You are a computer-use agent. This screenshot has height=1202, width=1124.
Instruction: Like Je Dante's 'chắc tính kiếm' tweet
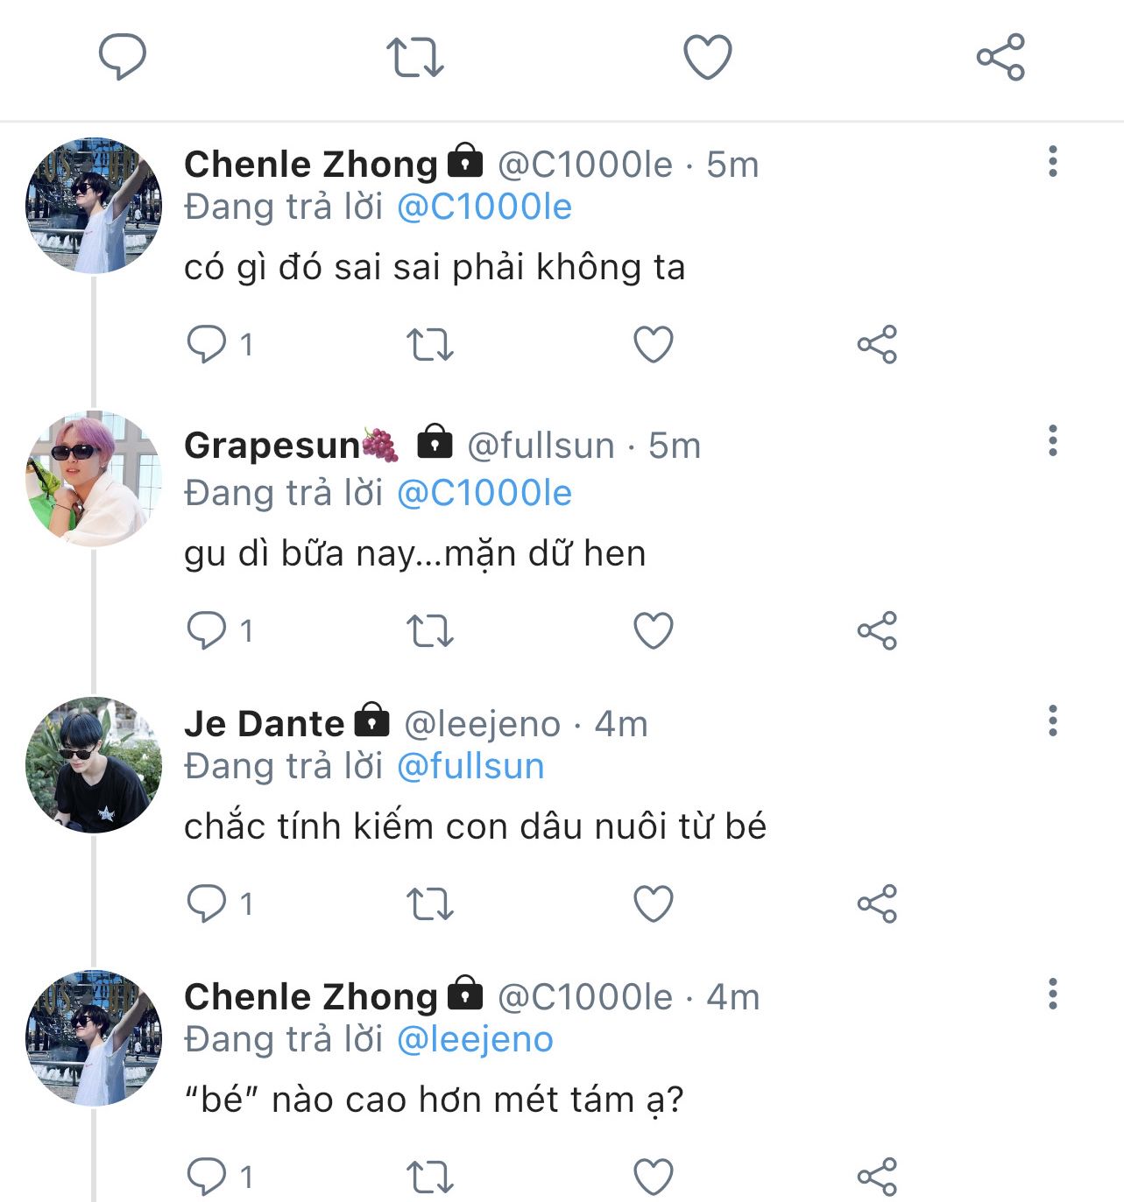[654, 903]
